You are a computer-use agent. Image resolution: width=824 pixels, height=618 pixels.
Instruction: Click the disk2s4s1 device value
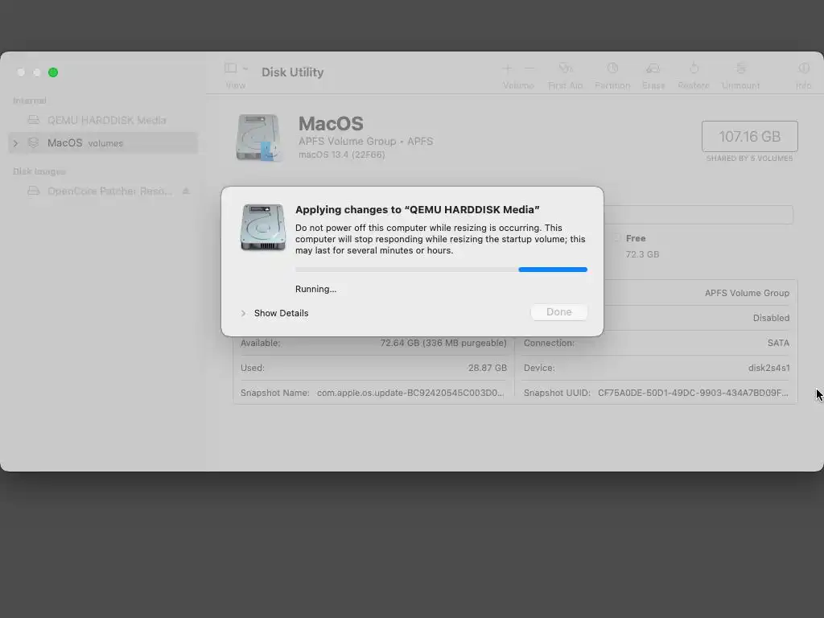[768, 368]
